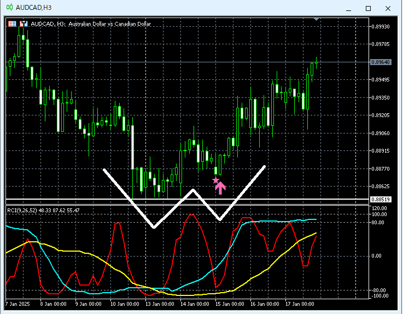Click the 0.89060 price scale label
Screen dimensions: 403x314
pos(381,133)
